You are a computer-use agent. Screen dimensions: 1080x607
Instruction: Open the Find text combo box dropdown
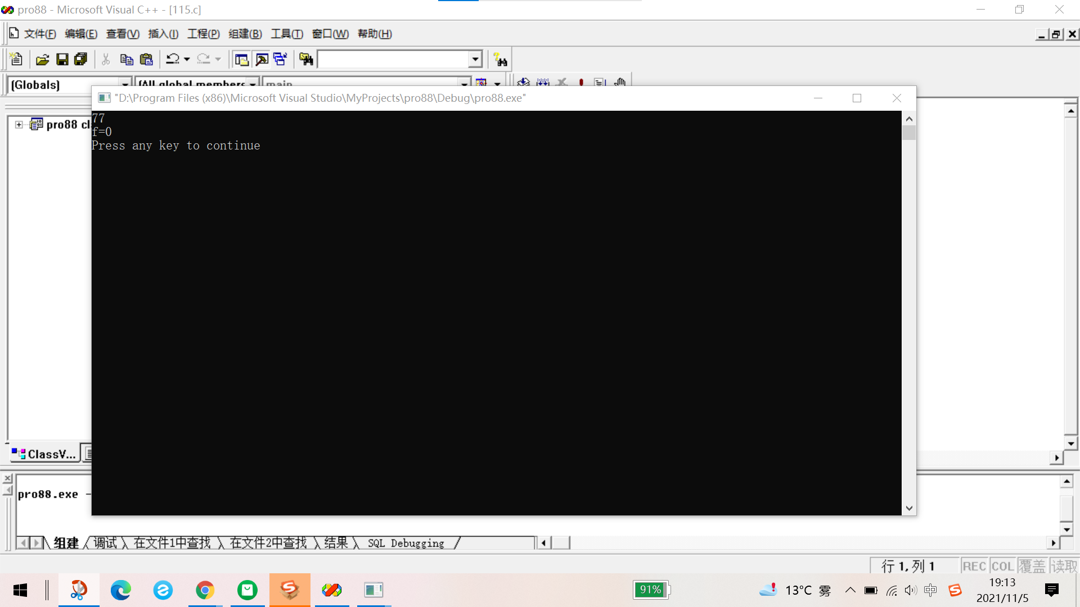tap(475, 59)
